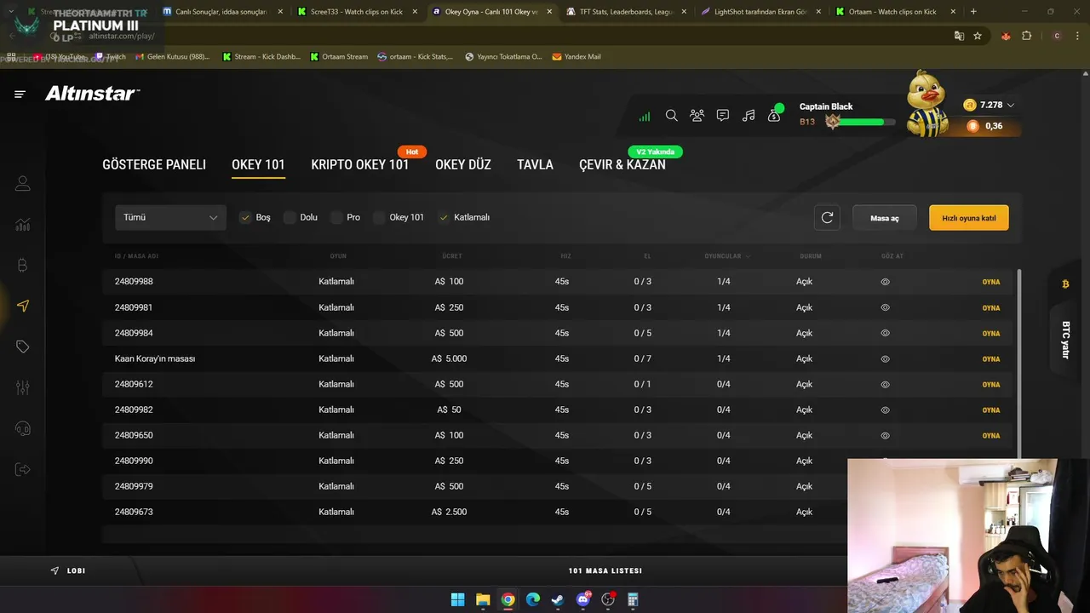
Task: Click OYNA for table 24809650
Action: click(991, 435)
